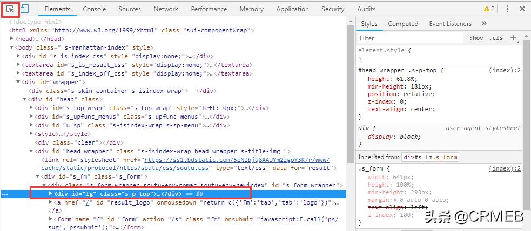Open the warnings indicator showing 2
This screenshot has height=231, width=531.
click(489, 9)
